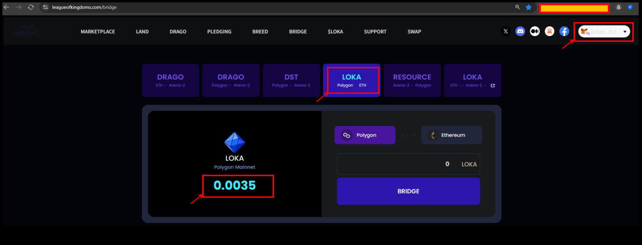Open the X (Twitter) social icon
The height and width of the screenshot is (245, 642).
tap(505, 31)
